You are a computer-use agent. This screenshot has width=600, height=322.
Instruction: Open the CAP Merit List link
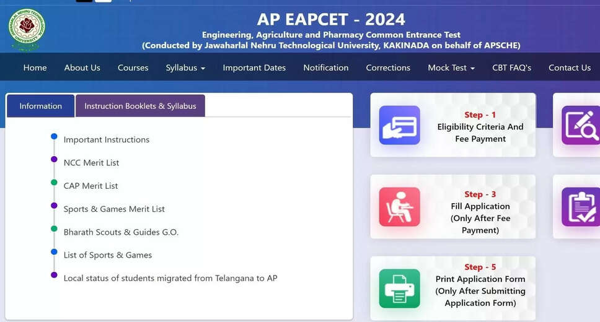(x=90, y=186)
